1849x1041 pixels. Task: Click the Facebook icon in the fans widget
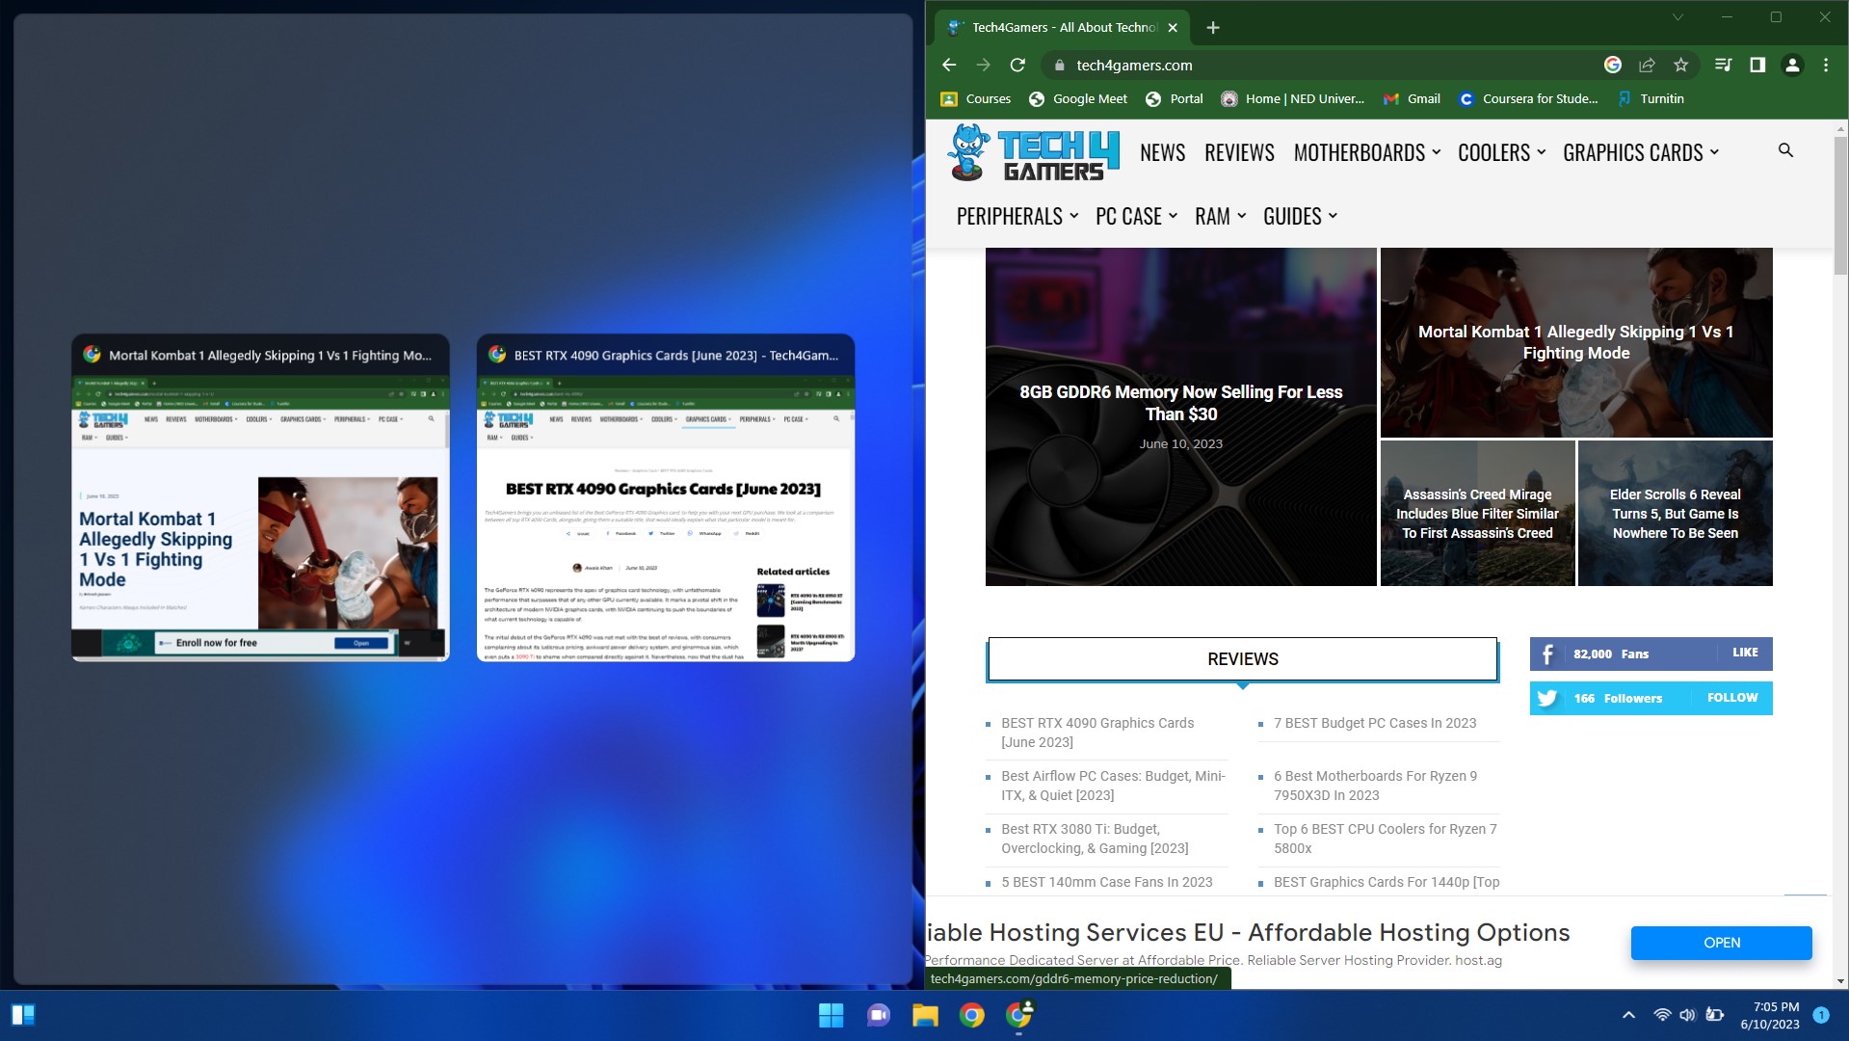tap(1547, 654)
